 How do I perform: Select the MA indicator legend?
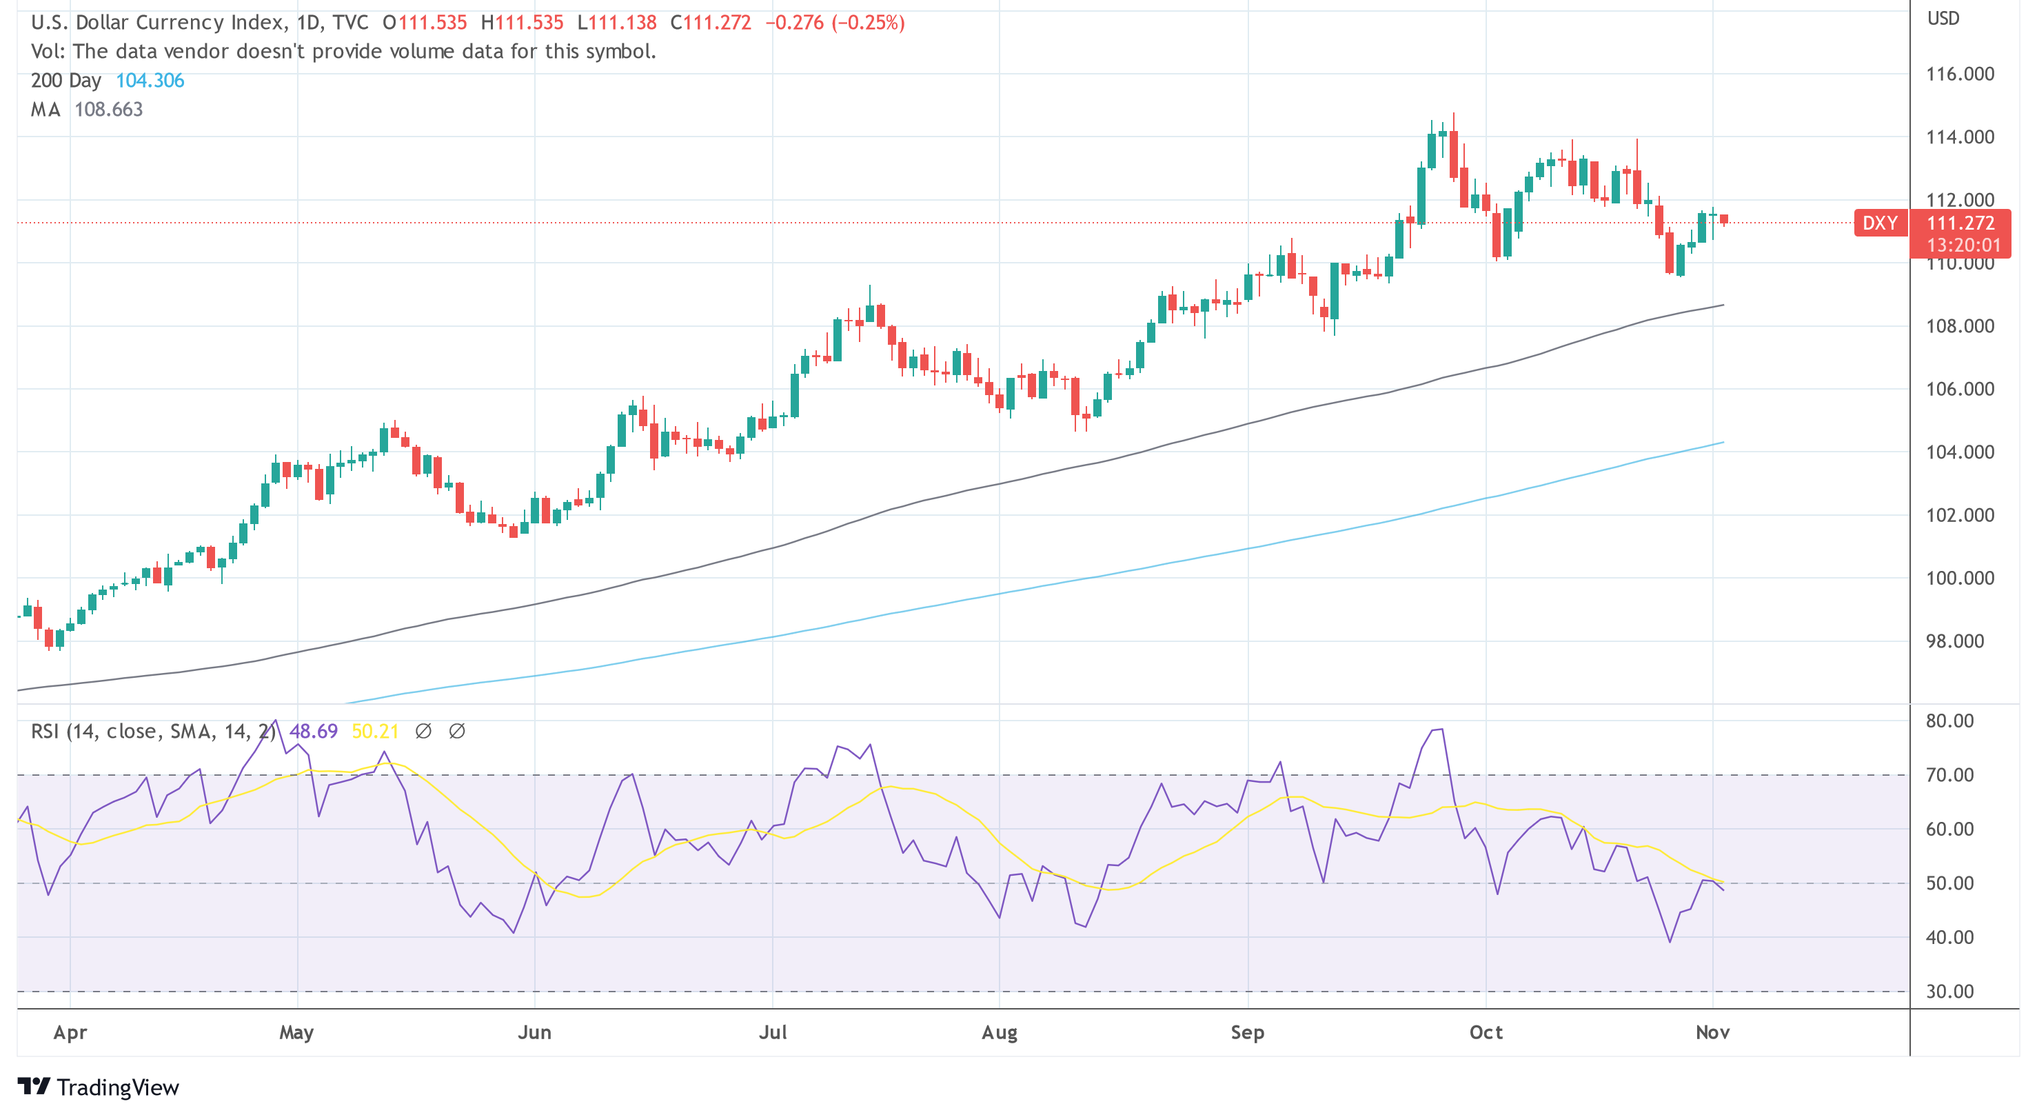click(45, 110)
